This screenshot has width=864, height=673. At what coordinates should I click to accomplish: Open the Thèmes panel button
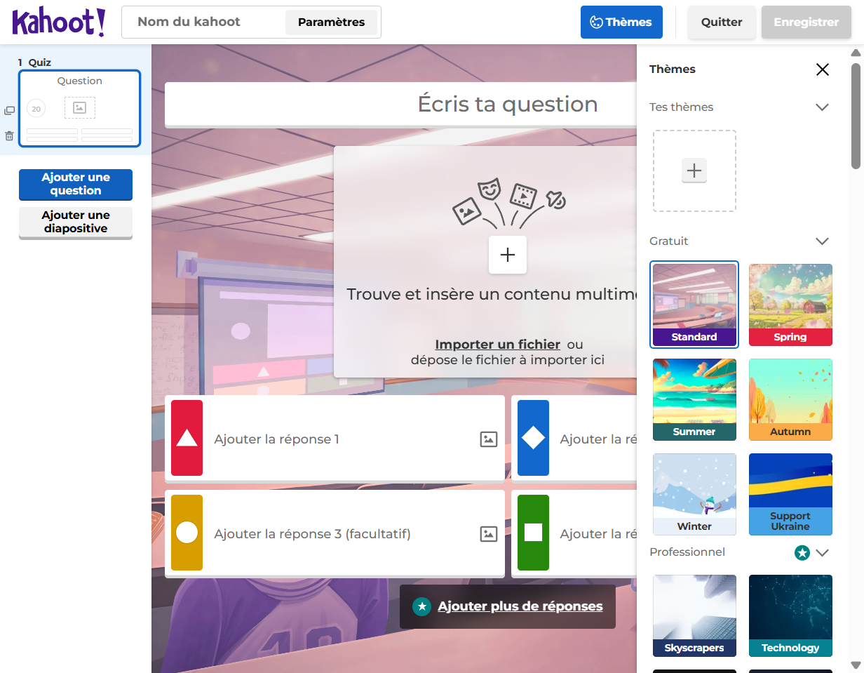(x=621, y=22)
